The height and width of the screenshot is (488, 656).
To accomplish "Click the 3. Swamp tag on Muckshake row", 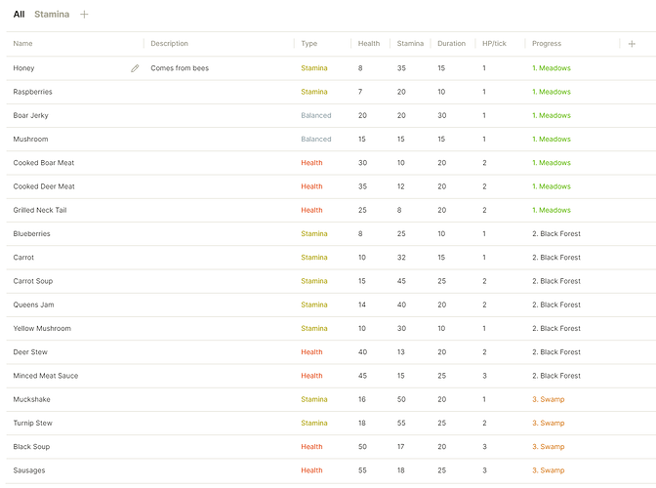I will click(548, 399).
